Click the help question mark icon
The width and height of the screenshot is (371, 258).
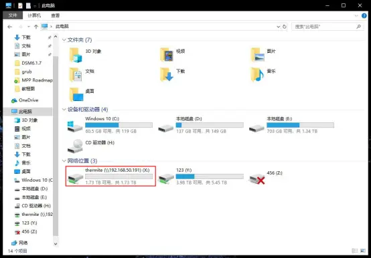click(364, 16)
